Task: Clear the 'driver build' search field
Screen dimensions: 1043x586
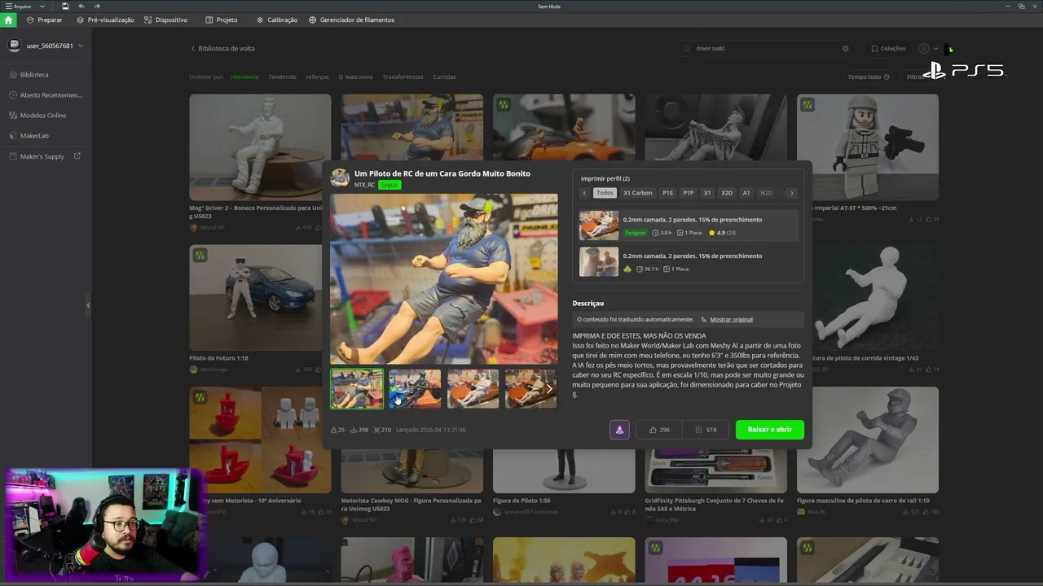Action: (845, 48)
